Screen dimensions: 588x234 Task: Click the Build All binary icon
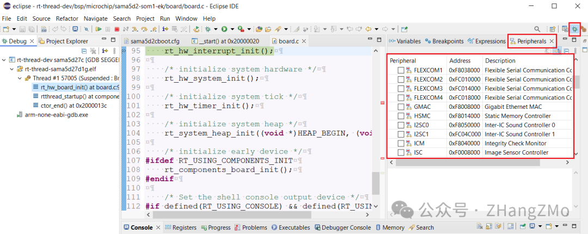[44, 29]
